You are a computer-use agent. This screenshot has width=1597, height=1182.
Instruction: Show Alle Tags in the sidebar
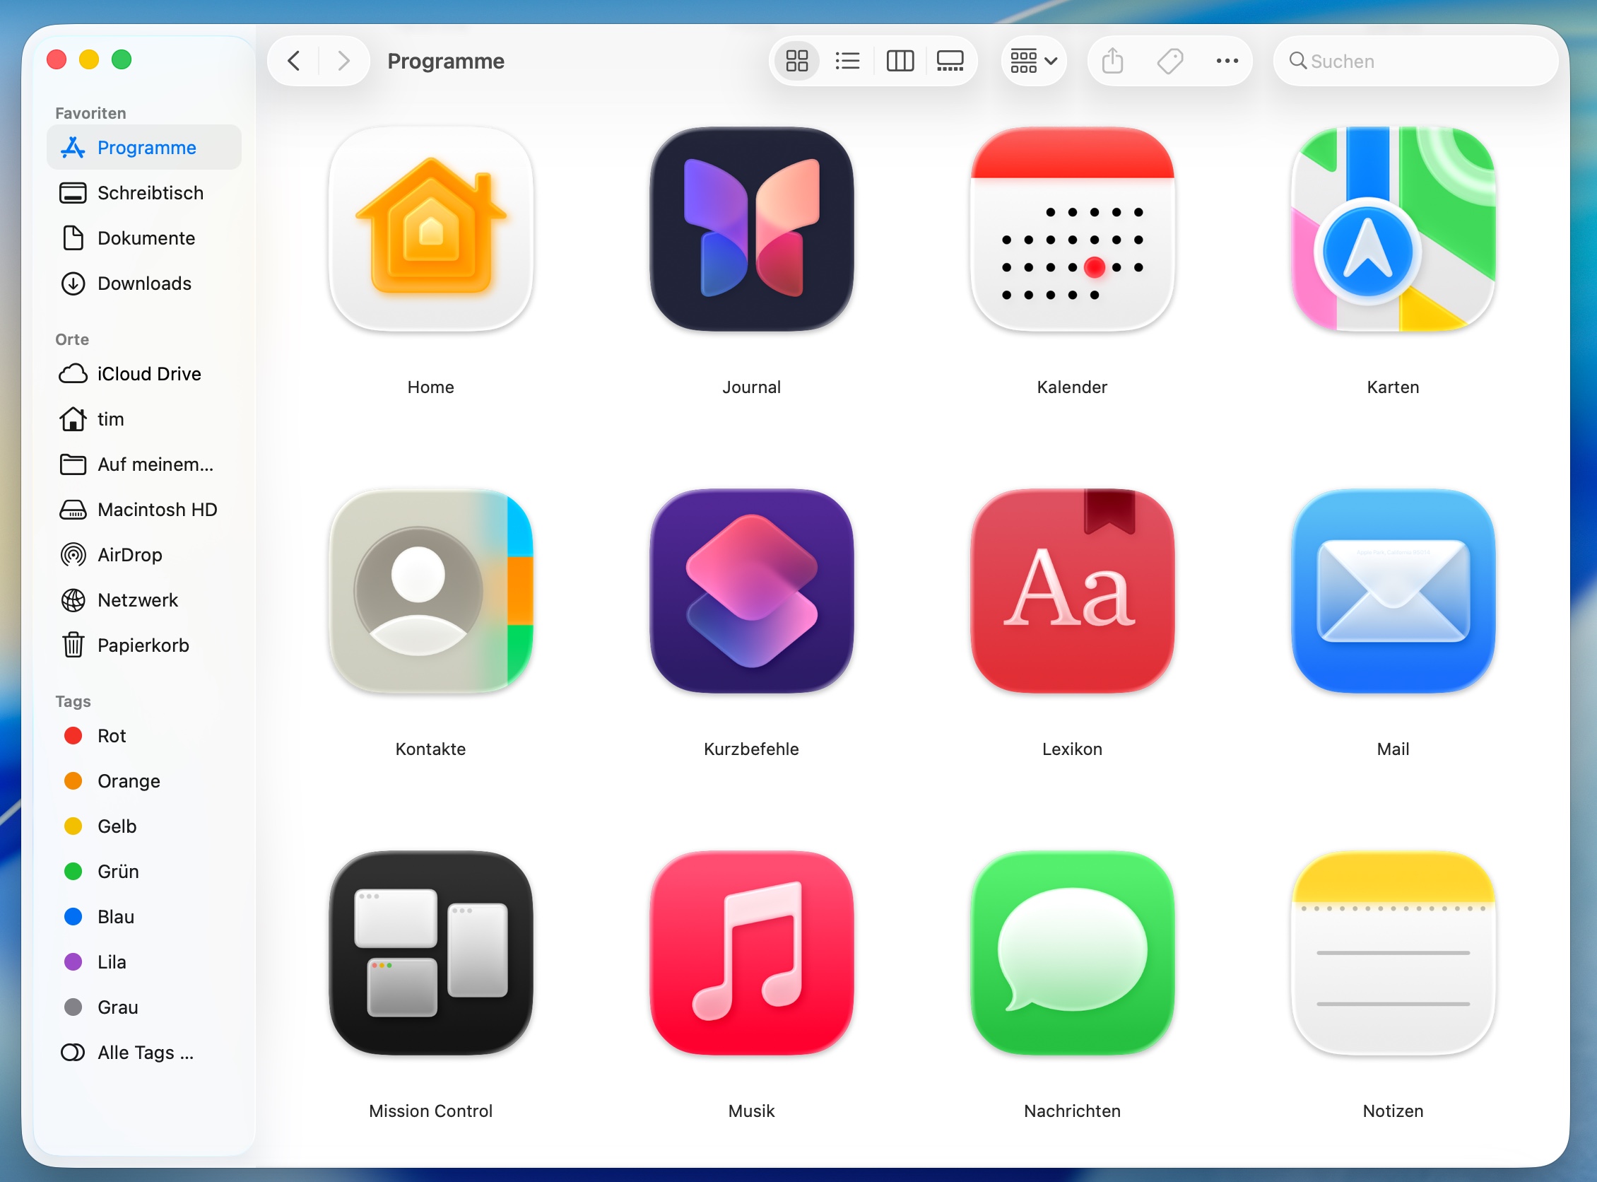(143, 1053)
